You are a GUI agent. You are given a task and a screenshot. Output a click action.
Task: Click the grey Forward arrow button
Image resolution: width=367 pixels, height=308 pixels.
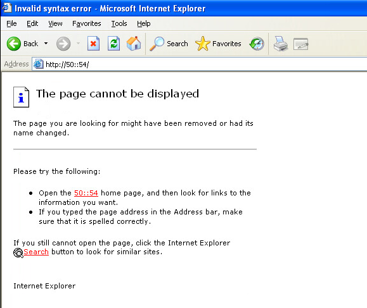coord(63,44)
